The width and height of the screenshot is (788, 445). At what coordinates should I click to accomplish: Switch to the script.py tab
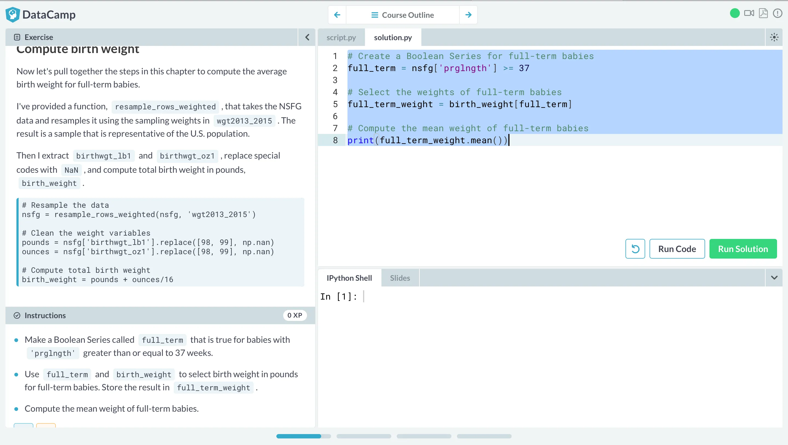(x=341, y=37)
